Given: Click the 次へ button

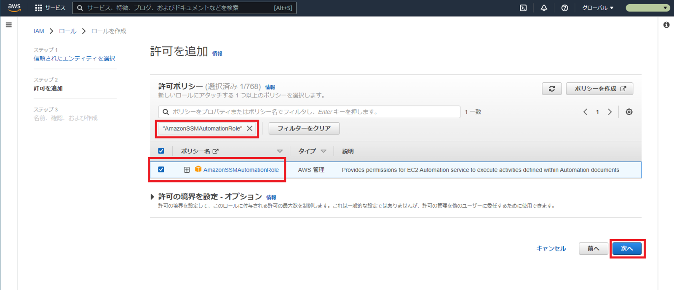Looking at the screenshot, I should coord(627,248).
